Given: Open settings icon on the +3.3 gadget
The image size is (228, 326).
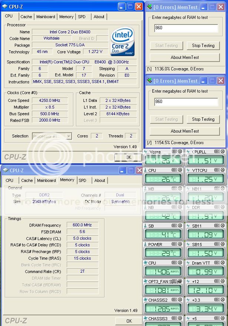Looking at the screenshot, I should (x=217, y=299).
